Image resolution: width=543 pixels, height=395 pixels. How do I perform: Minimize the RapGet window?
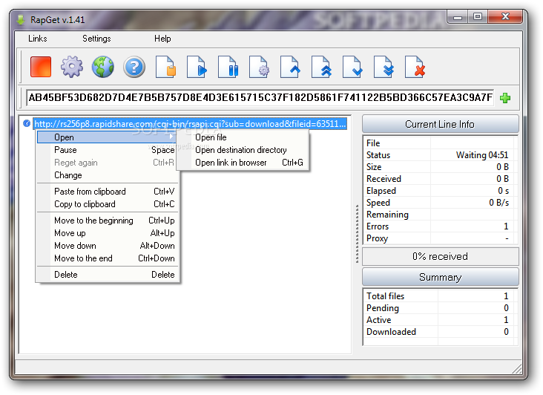(458, 16)
